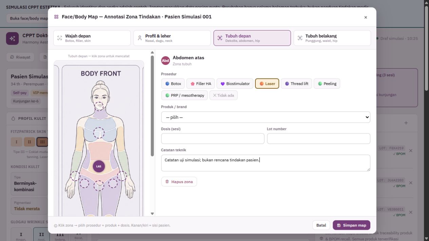429x241 pixels.
Task: Click Buka face/body map button in background
Action: pyautogui.click(x=28, y=18)
